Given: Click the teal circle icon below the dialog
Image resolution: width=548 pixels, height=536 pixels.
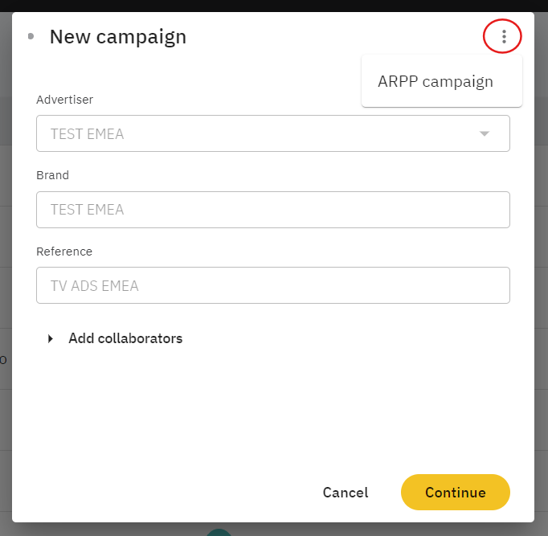Looking at the screenshot, I should (219, 532).
